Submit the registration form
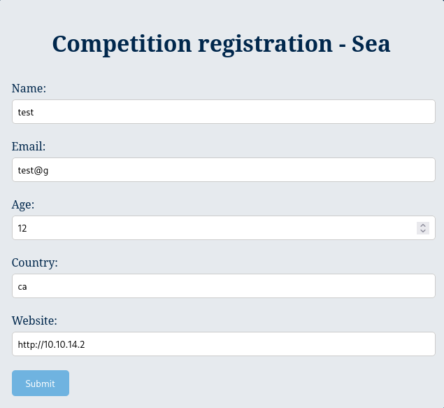 [x=41, y=383]
